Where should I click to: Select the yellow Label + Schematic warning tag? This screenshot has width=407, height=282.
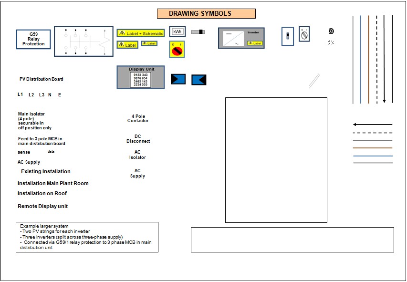tap(141, 33)
